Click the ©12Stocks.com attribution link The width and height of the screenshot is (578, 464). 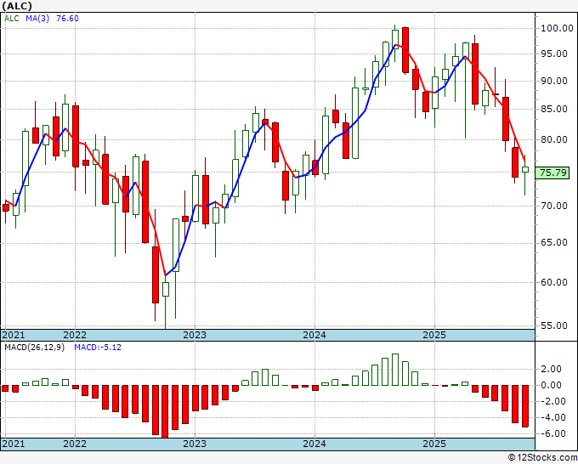coord(542,458)
